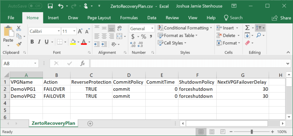Viewport: 293px width, 136px height.
Task: Decrease font size with small A
Action: click(x=87, y=31)
